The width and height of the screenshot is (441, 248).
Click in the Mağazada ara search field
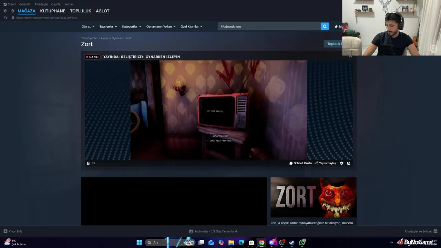point(269,27)
